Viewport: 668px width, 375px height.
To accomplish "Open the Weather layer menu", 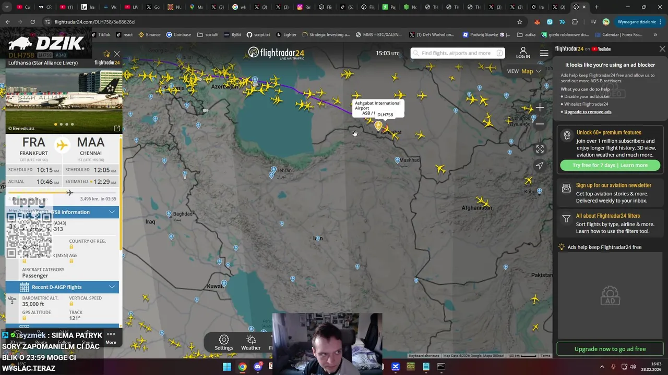I will tap(251, 343).
